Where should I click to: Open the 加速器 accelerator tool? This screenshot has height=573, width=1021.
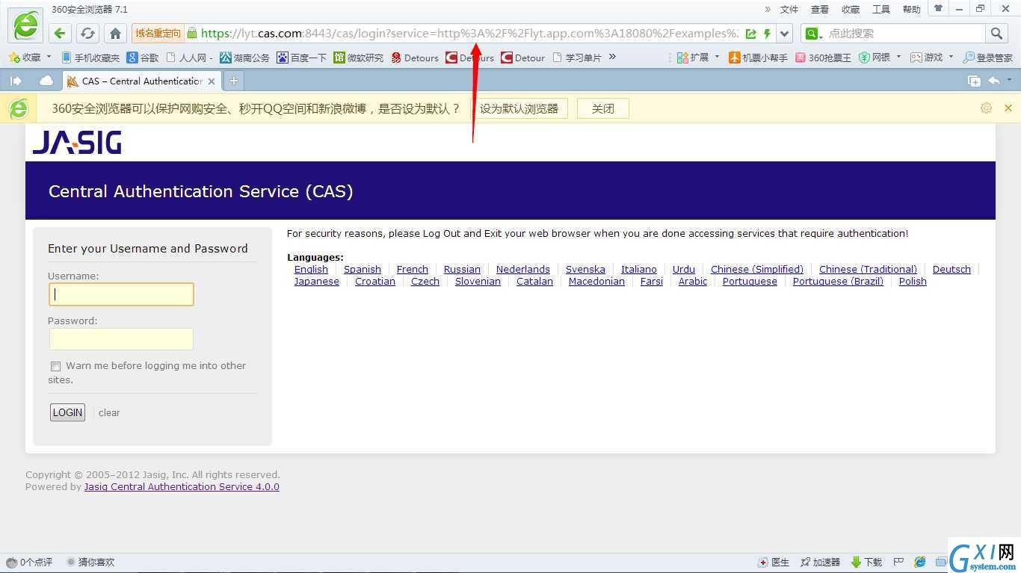pyautogui.click(x=820, y=562)
